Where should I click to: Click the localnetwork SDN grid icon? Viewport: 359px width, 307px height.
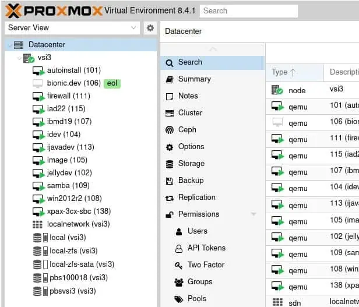pos(38,224)
